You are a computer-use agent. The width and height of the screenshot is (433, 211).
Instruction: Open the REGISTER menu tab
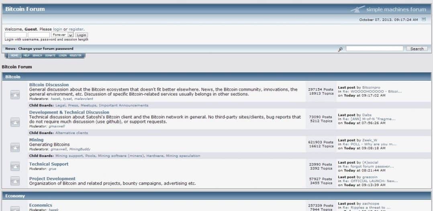point(76,55)
